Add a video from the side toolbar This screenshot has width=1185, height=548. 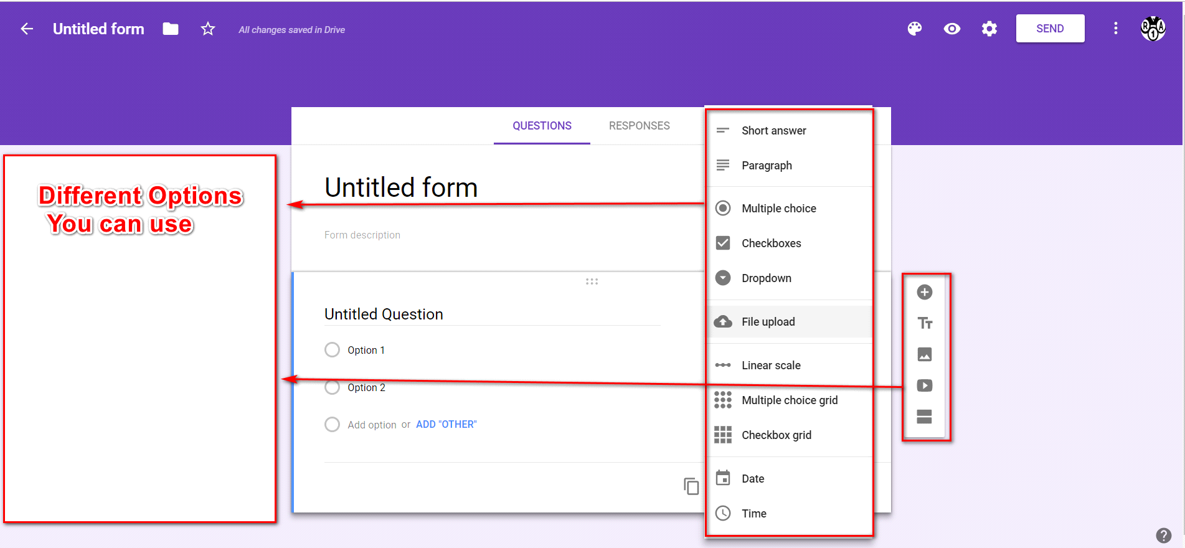click(925, 385)
